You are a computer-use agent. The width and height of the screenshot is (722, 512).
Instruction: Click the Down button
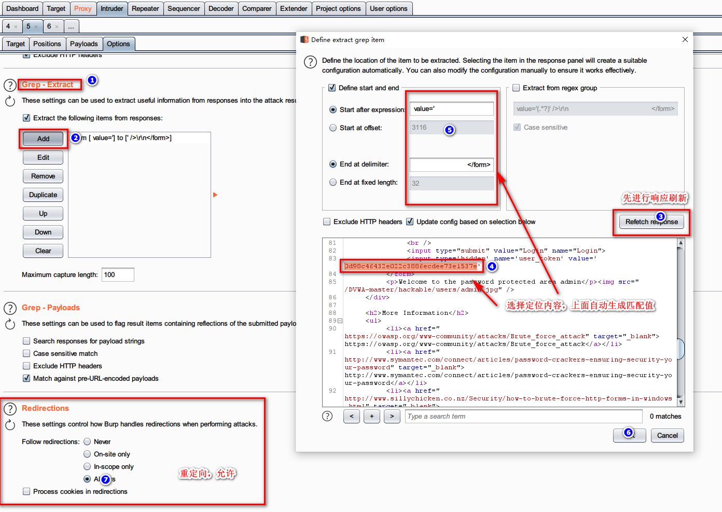(x=43, y=232)
